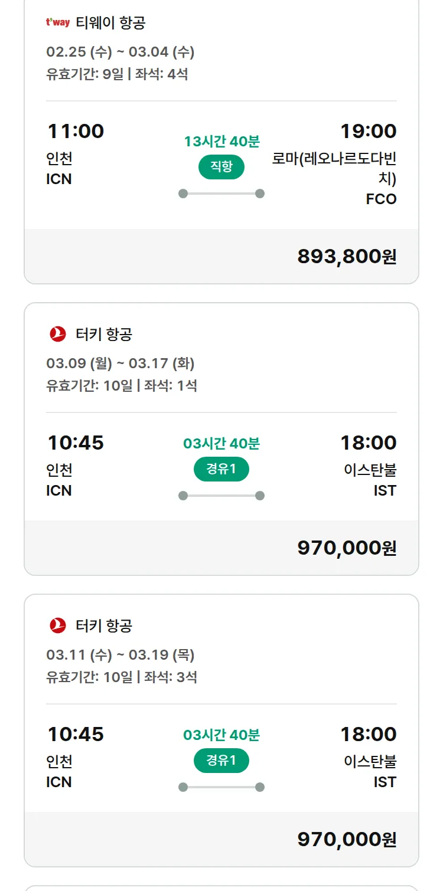This screenshot has width=443, height=891.
Task: Click the 13시간 40분 flight duration
Action: pos(221,142)
